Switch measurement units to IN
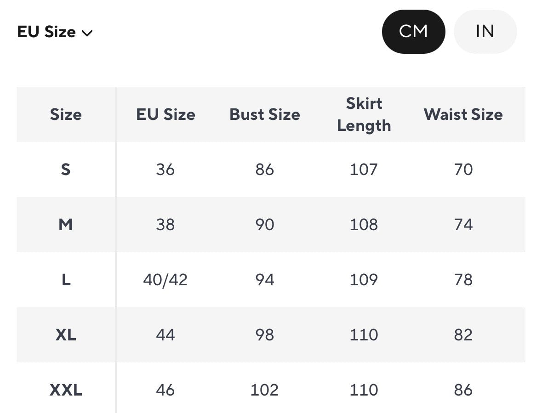Screen dimensions: 542x413 point(485,32)
